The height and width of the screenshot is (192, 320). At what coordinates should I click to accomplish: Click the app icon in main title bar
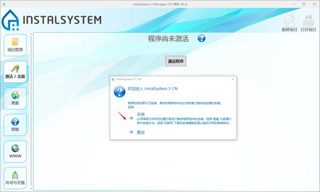pos(4,4)
